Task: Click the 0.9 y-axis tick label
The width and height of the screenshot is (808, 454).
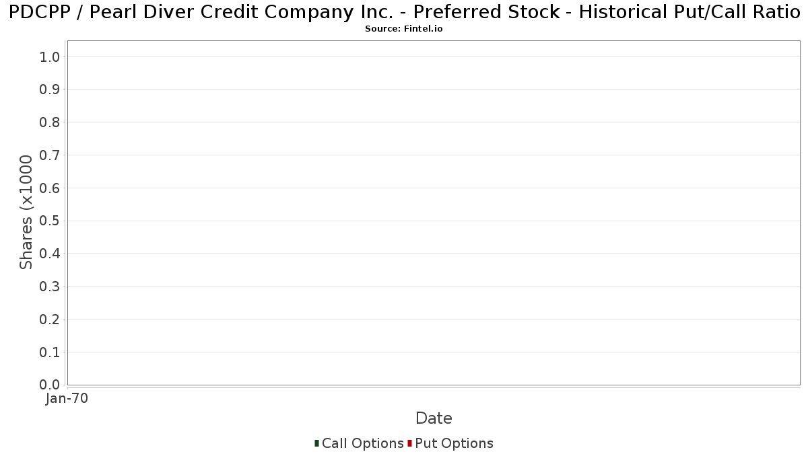Action: click(x=50, y=90)
